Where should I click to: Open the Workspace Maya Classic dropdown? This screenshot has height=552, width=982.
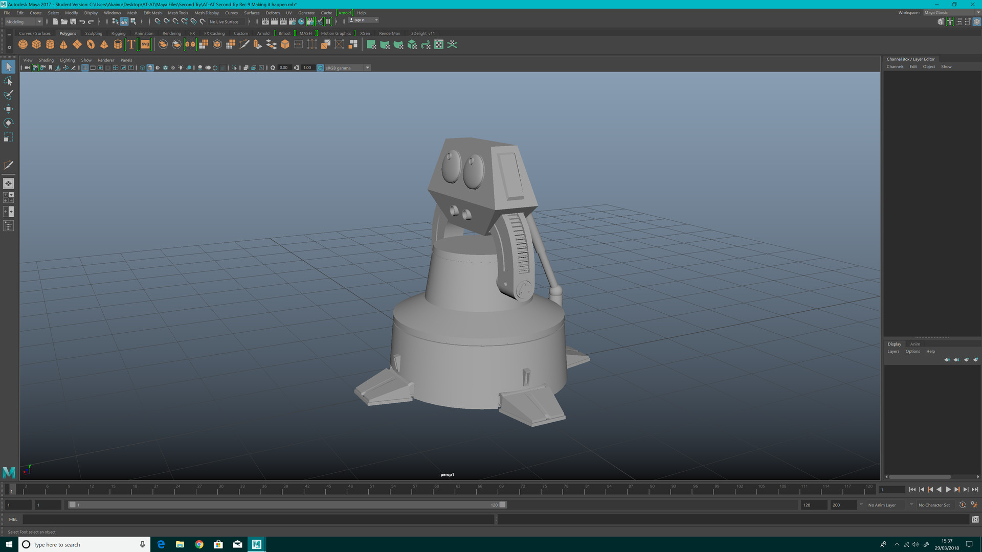pos(952,13)
